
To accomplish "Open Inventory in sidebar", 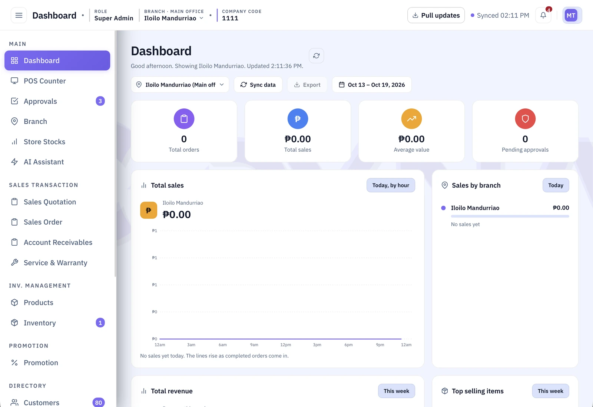I will coord(57,323).
